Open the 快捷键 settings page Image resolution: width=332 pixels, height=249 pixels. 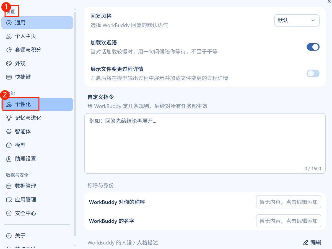click(x=37, y=77)
